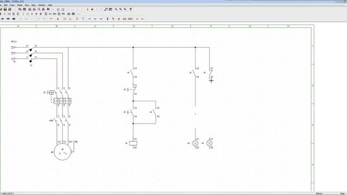Select the right signal lamp symbol
Screen dimensions: 347x195
click(x=209, y=143)
